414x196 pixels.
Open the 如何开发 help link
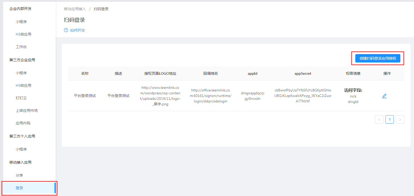(77, 30)
